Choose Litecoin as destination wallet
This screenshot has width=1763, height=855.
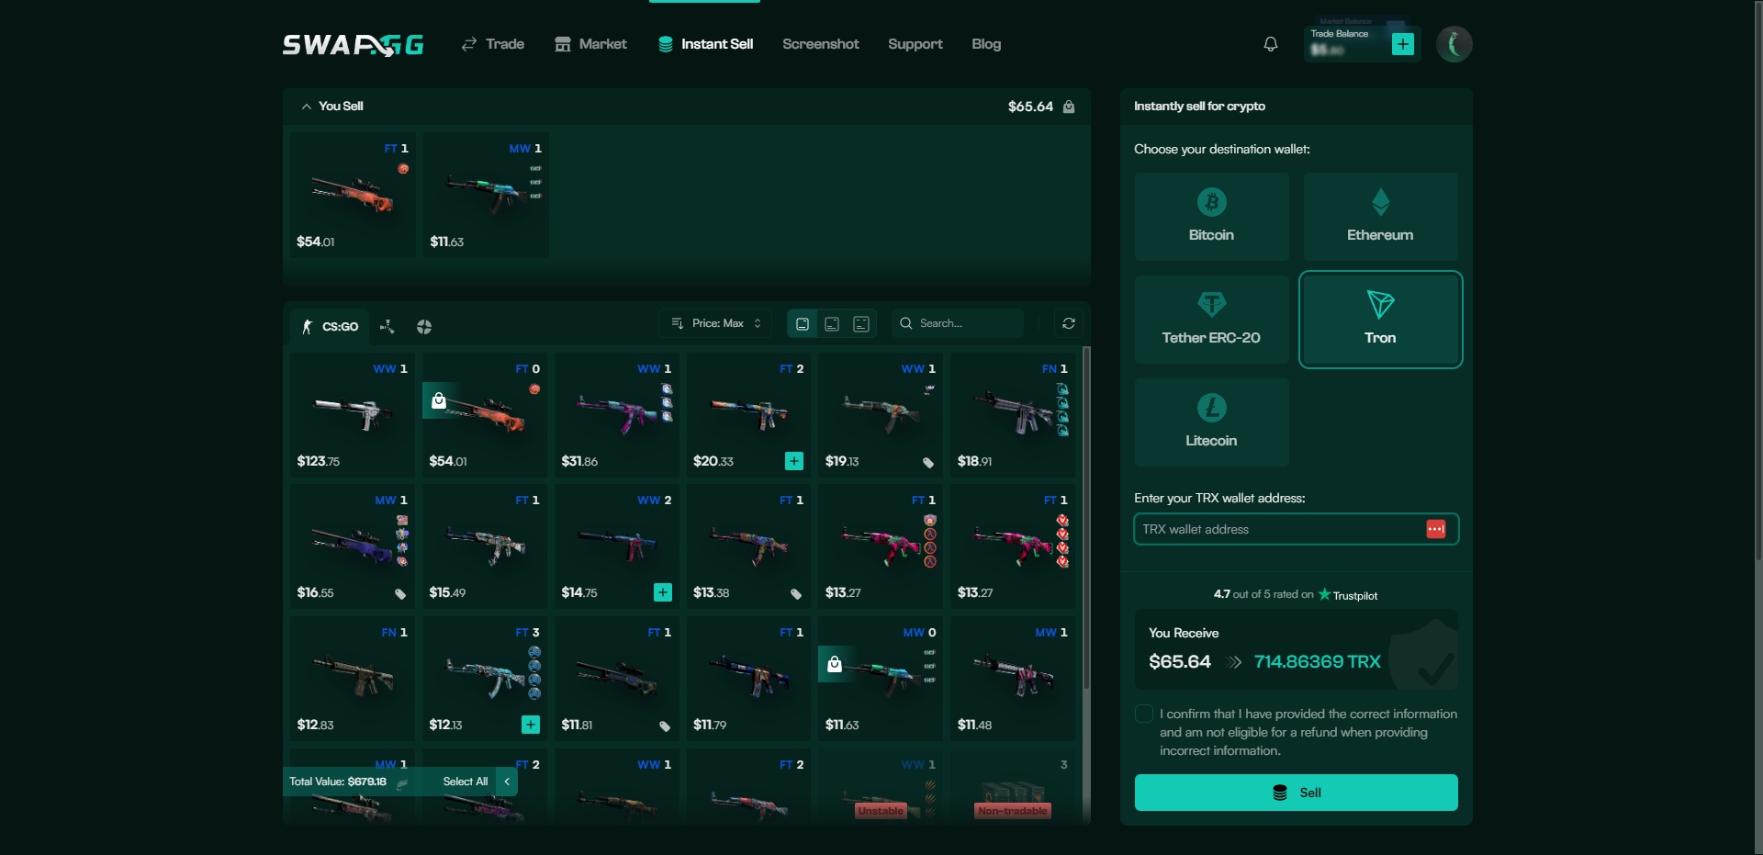[x=1212, y=422]
